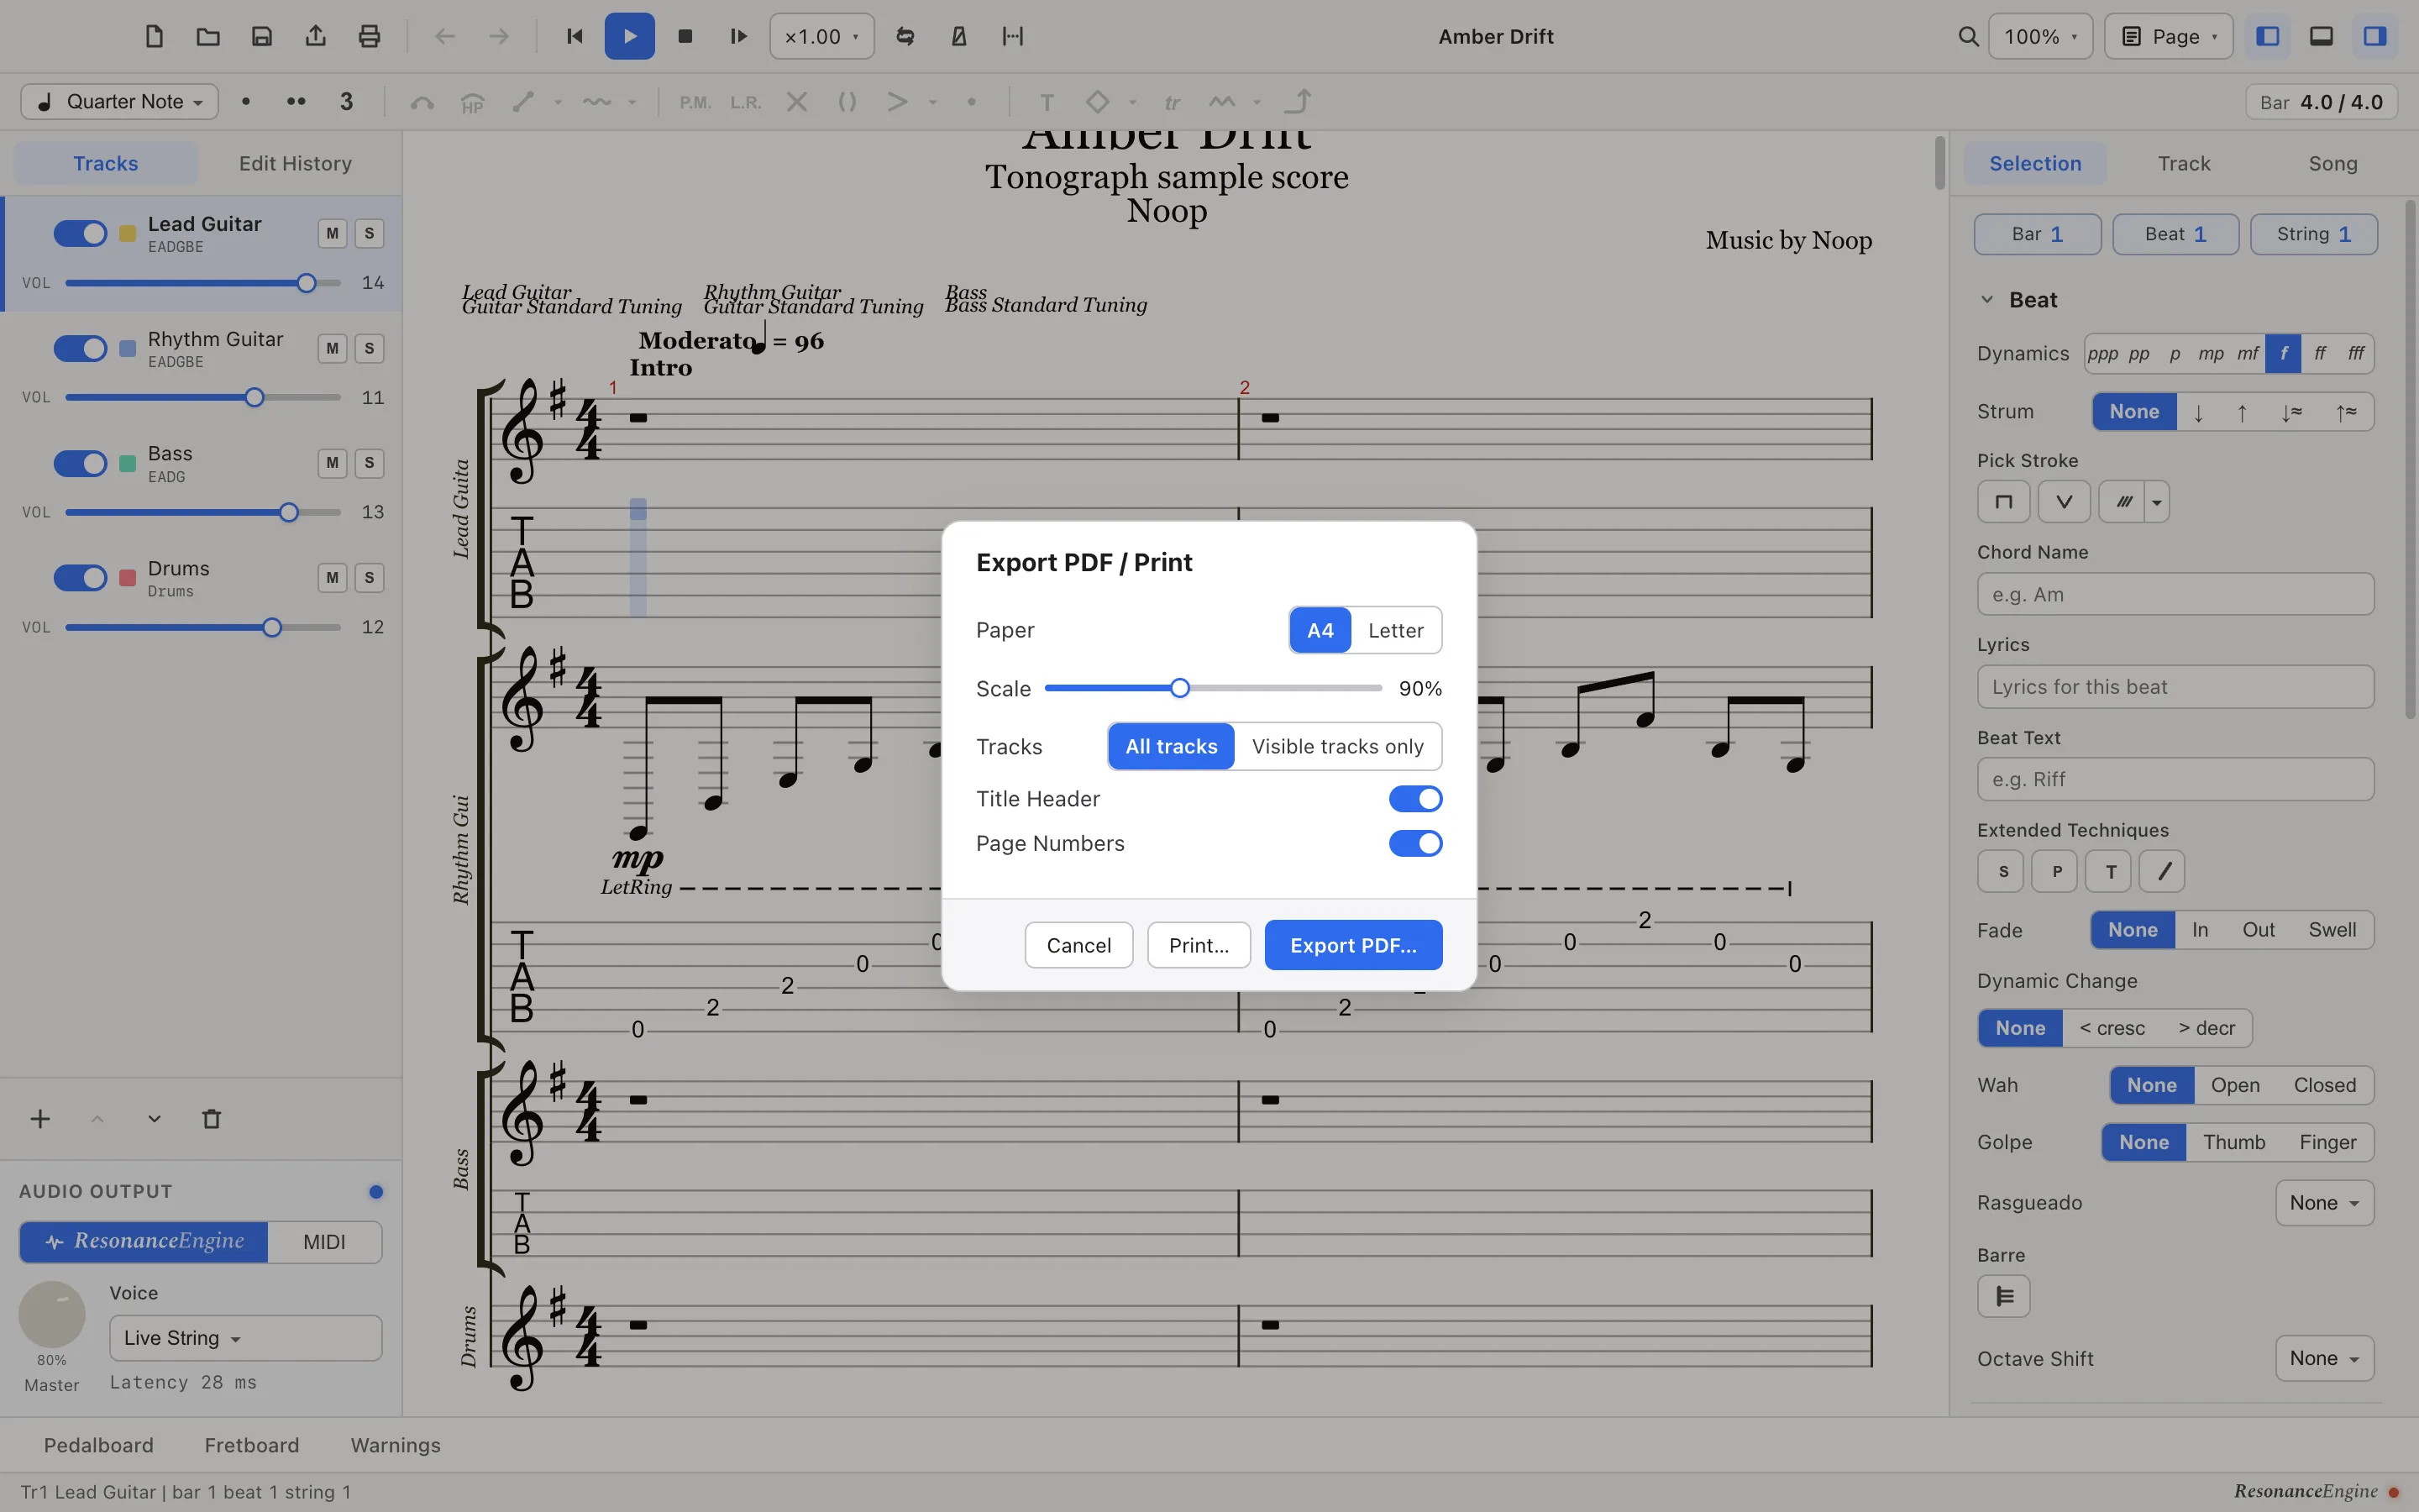Click play-from-cursor icon
2419x1512 pixels.
[x=738, y=36]
